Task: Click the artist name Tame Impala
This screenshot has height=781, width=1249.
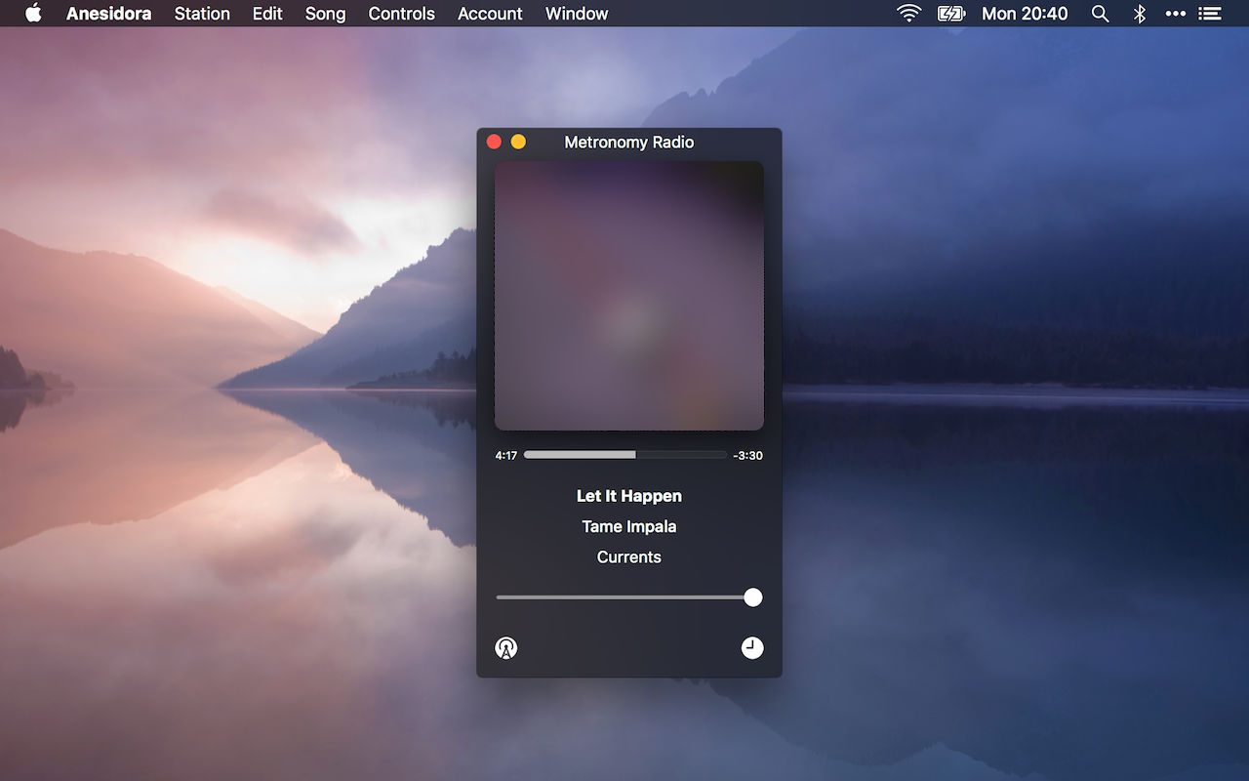Action: click(629, 526)
